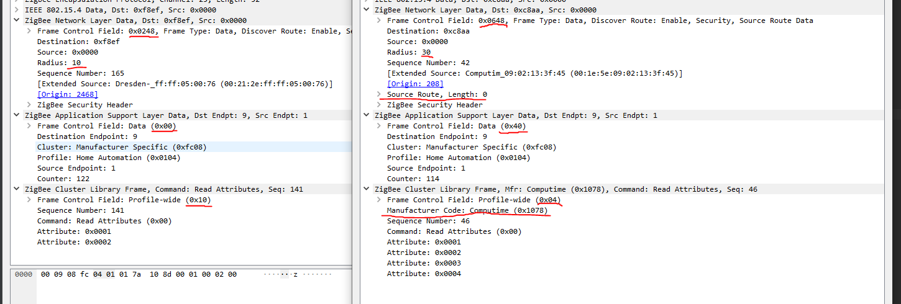Expand Frame Control Field: Data (0x00)
Image resolution: width=901 pixels, height=304 pixels.
29,126
